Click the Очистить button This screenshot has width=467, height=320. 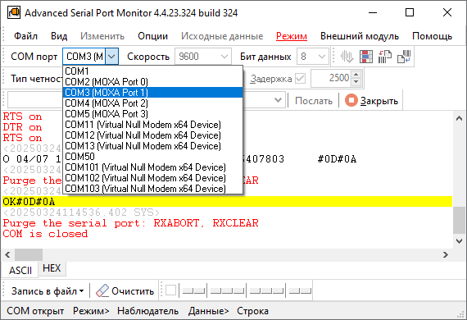click(x=125, y=290)
